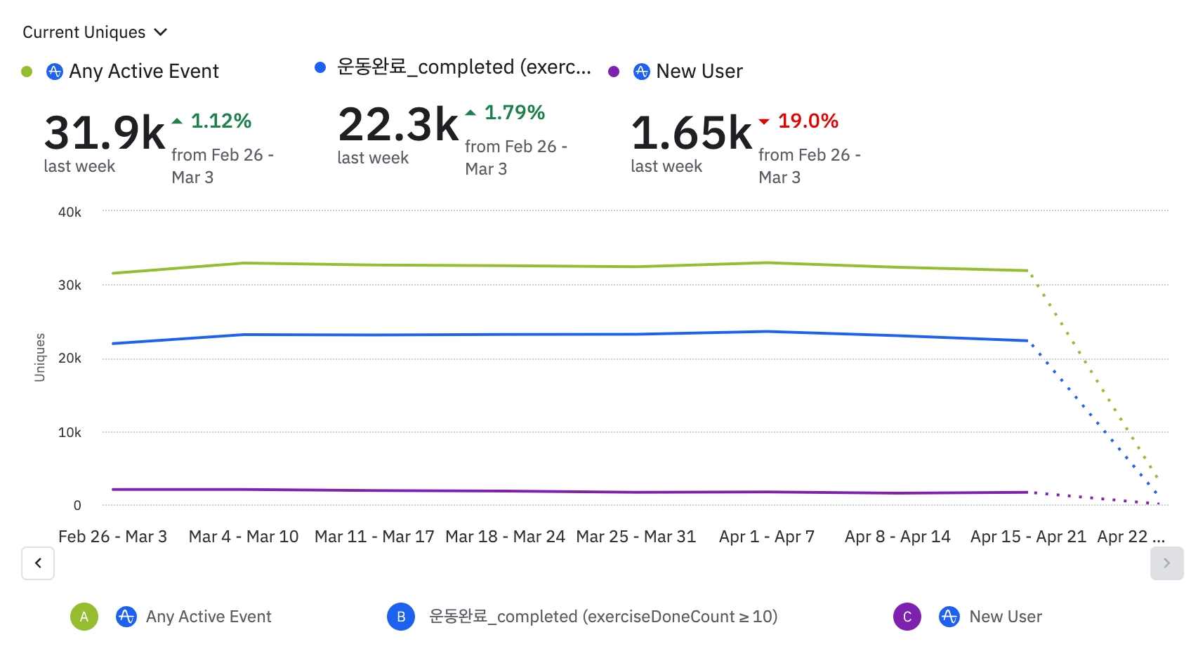Click the 1.12% increase indicator

(x=211, y=121)
